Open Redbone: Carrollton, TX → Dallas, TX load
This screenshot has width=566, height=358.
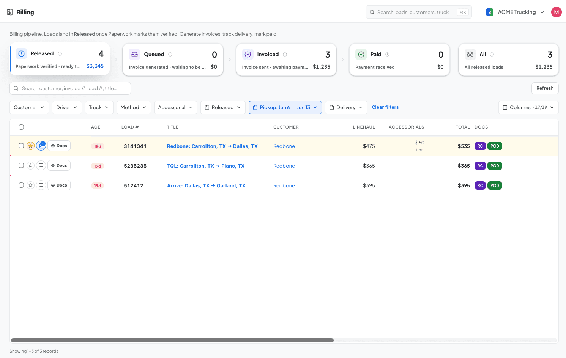pyautogui.click(x=212, y=146)
